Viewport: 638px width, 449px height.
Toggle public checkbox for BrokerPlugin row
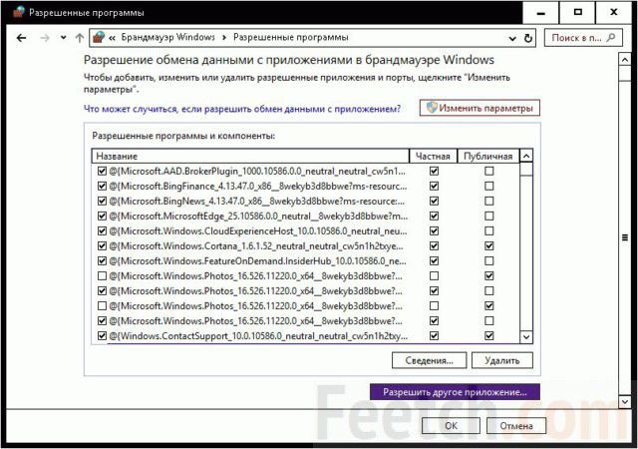(489, 172)
